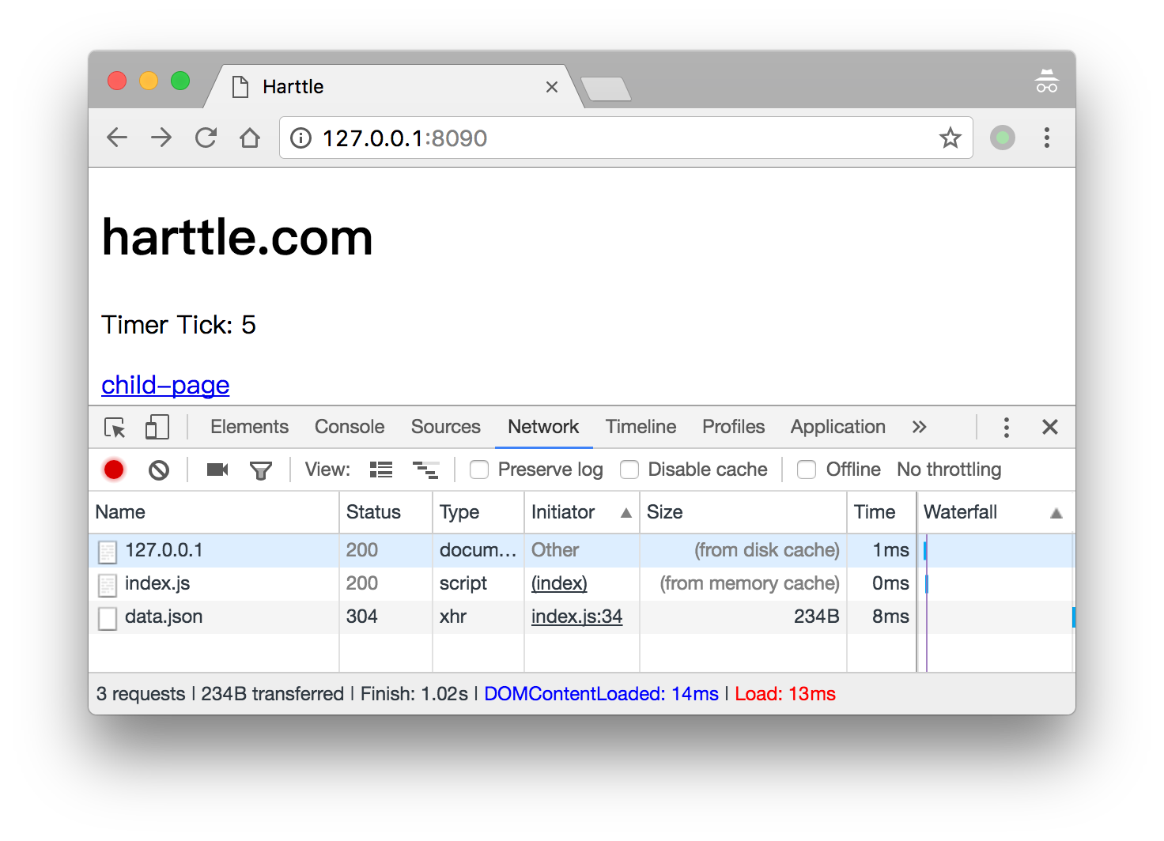The width and height of the screenshot is (1164, 841).
Task: Toggle Offline mode
Action: [806, 469]
